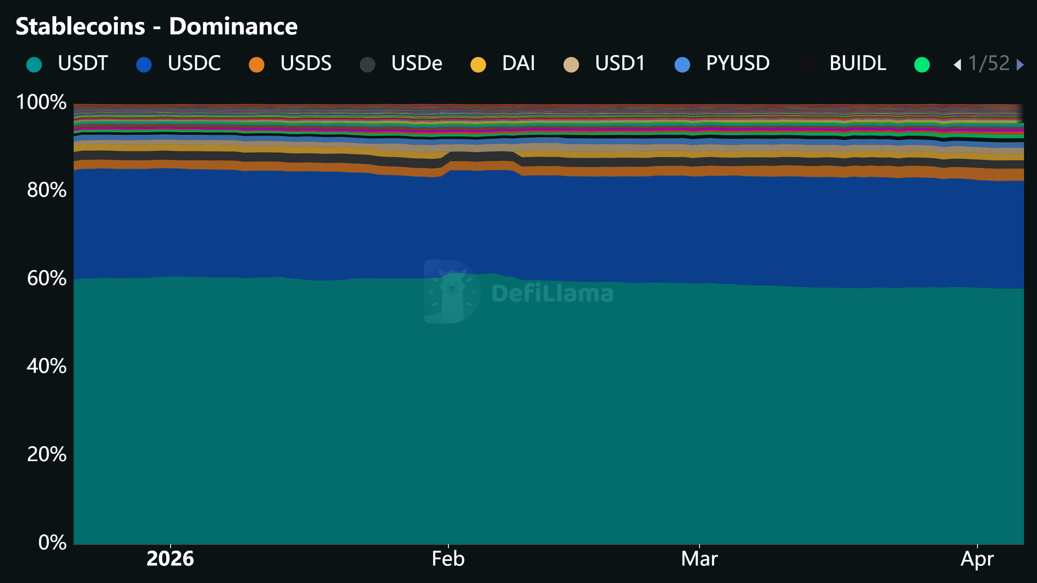Hide USDS using its orange legend dot
The image size is (1037, 583).
pyautogui.click(x=256, y=64)
